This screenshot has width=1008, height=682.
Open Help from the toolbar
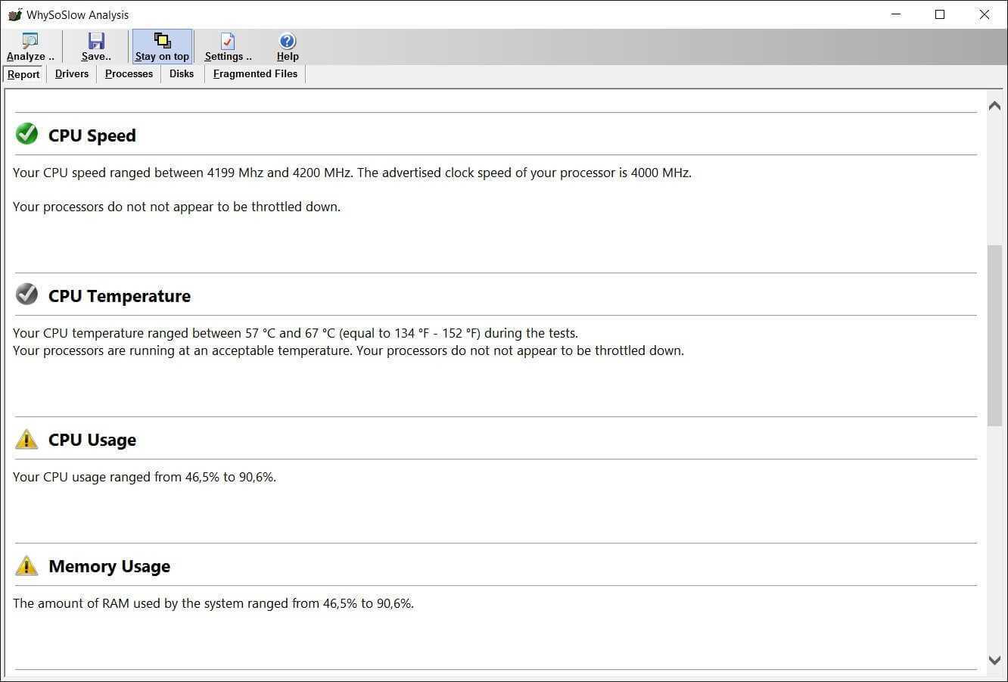[288, 41]
